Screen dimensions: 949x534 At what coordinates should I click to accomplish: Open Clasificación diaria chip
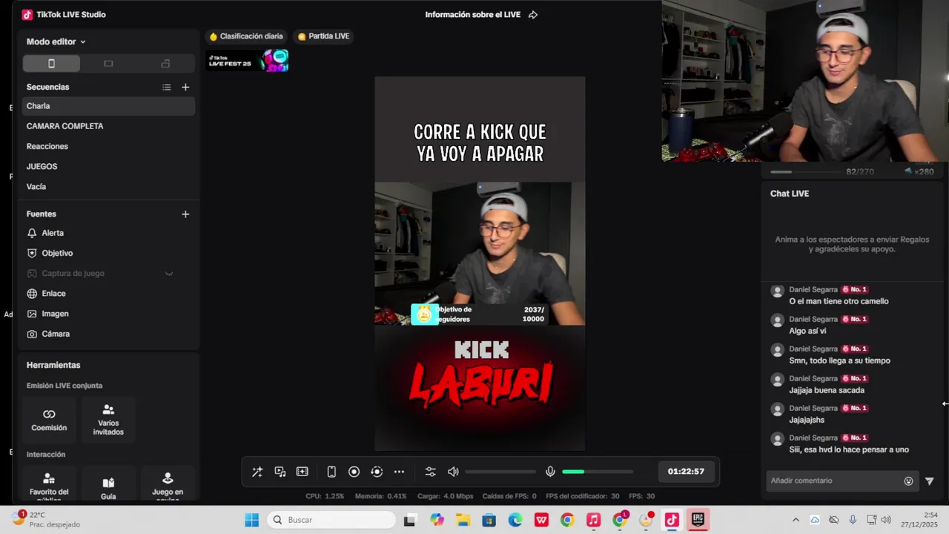[x=246, y=36]
